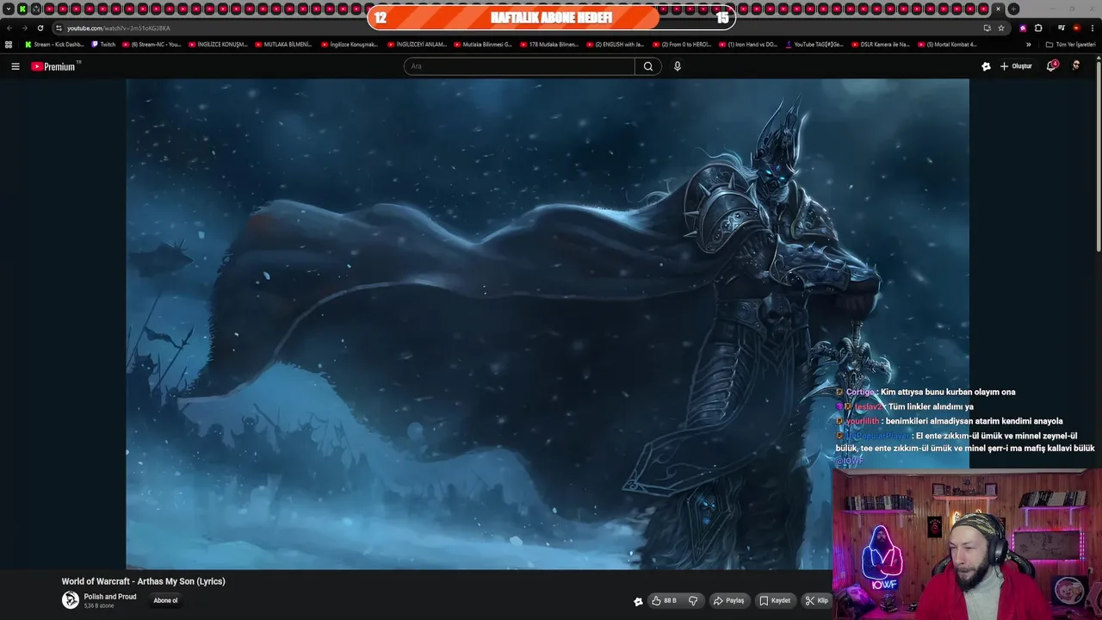Open the browser extensions puzzle icon
The height and width of the screenshot is (620, 1102).
coord(1038,28)
